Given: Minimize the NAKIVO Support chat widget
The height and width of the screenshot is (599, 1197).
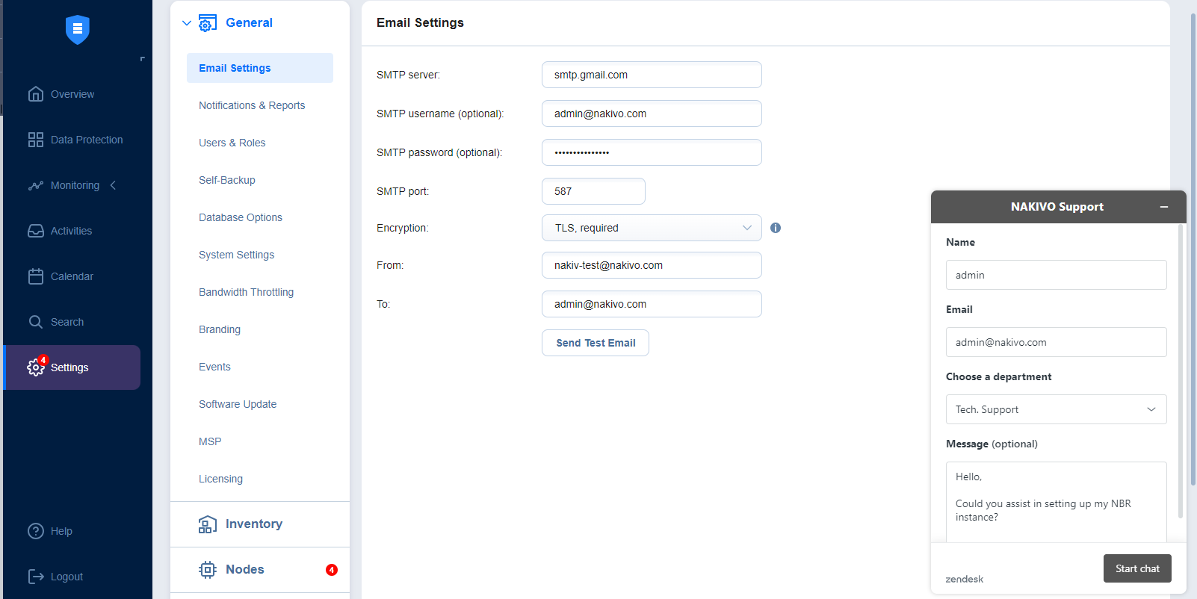Looking at the screenshot, I should (x=1163, y=207).
